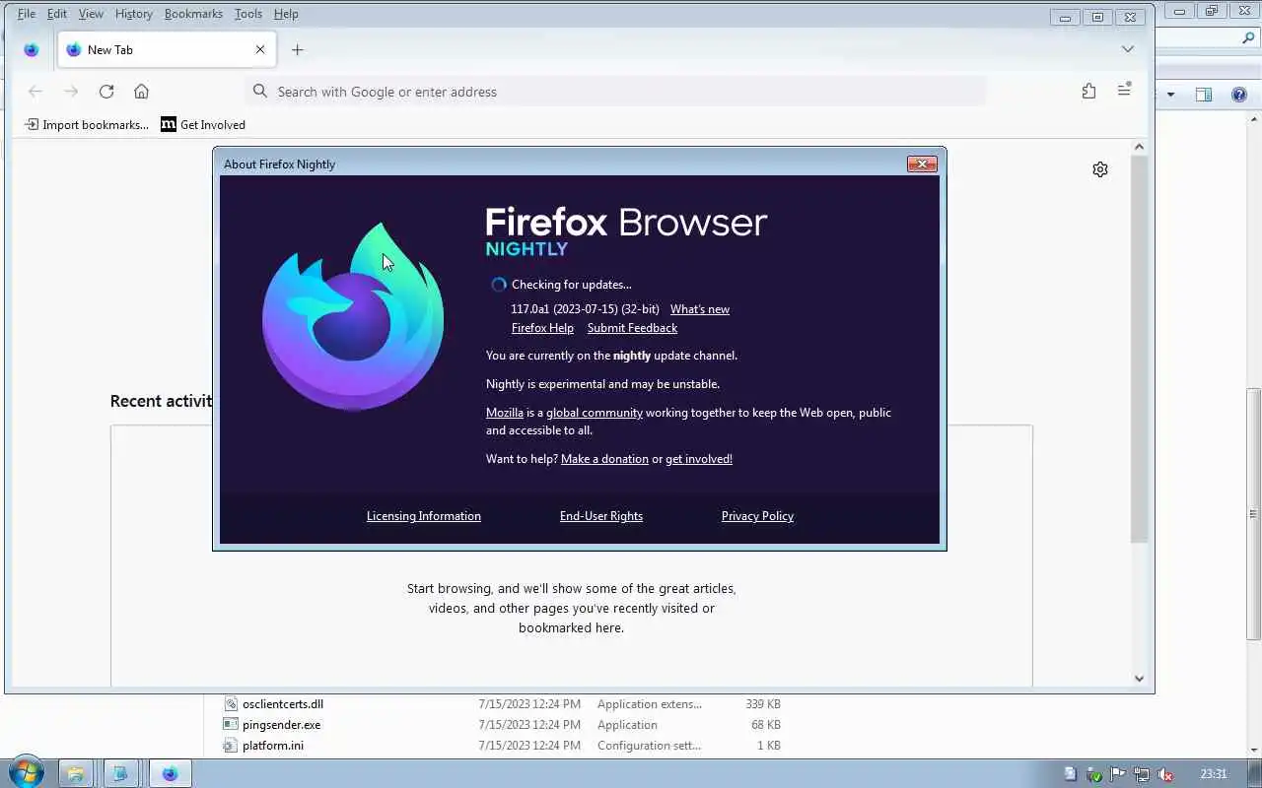The width and height of the screenshot is (1262, 788).
Task: Open the global community link
Action: coord(595,413)
